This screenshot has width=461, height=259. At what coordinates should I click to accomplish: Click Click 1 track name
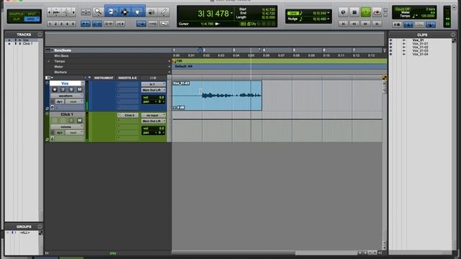67,114
